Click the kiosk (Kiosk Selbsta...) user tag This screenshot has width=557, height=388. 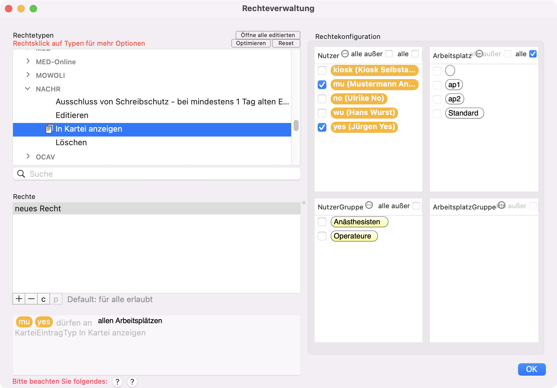(375, 70)
